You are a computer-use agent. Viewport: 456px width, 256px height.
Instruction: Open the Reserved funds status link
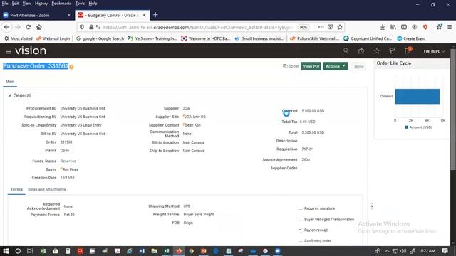coord(68,161)
